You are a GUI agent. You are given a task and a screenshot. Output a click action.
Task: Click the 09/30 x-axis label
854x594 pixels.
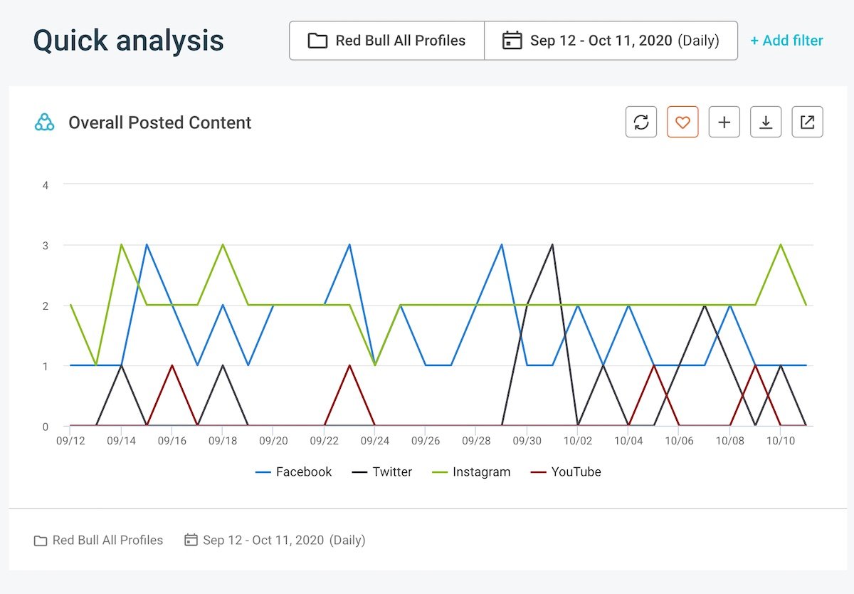point(527,442)
